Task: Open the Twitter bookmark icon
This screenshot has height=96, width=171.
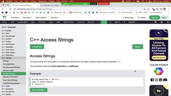Action: (37, 13)
